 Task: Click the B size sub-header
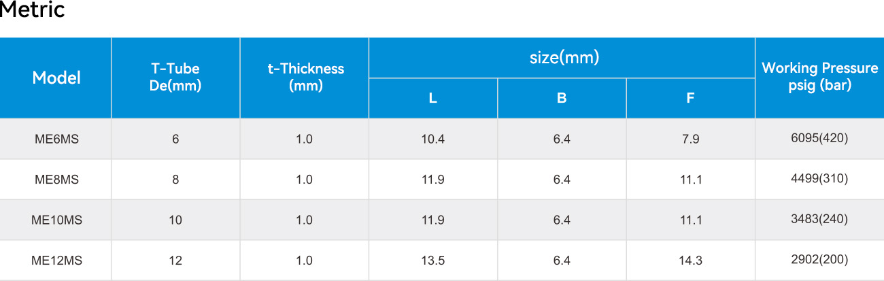point(562,98)
